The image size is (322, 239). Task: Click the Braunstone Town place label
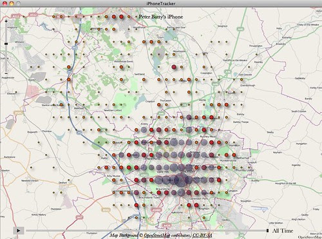[149, 197]
